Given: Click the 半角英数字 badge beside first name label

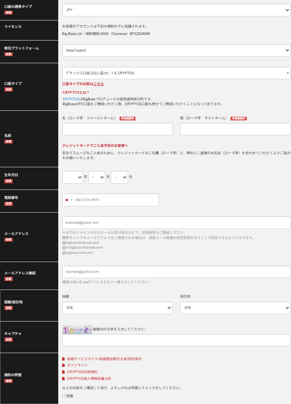Looking at the screenshot, I should [x=127, y=119].
